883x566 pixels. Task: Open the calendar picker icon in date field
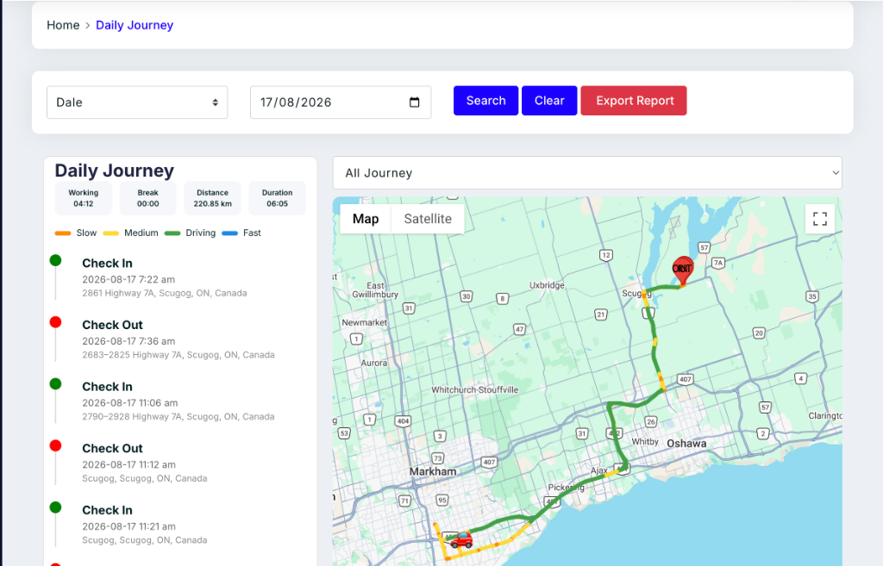coord(415,102)
